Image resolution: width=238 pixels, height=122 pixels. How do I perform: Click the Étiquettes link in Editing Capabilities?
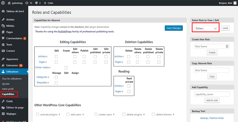pyautogui.click(x=42, y=83)
